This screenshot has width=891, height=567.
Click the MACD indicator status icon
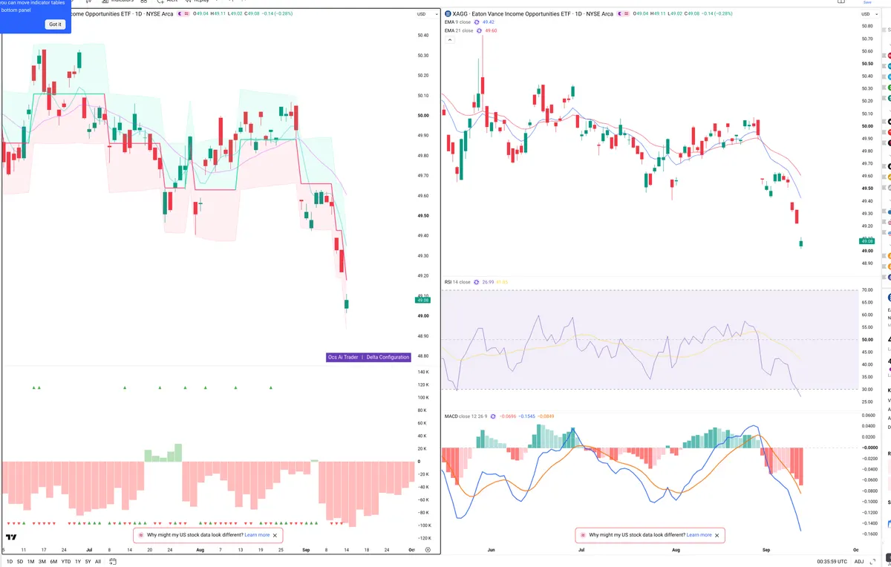[495, 416]
